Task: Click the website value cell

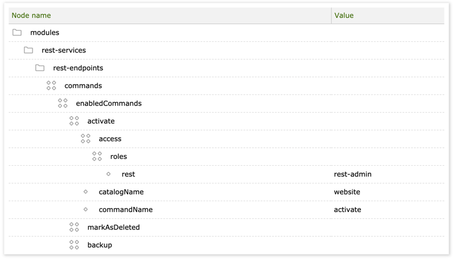Action: (347, 192)
